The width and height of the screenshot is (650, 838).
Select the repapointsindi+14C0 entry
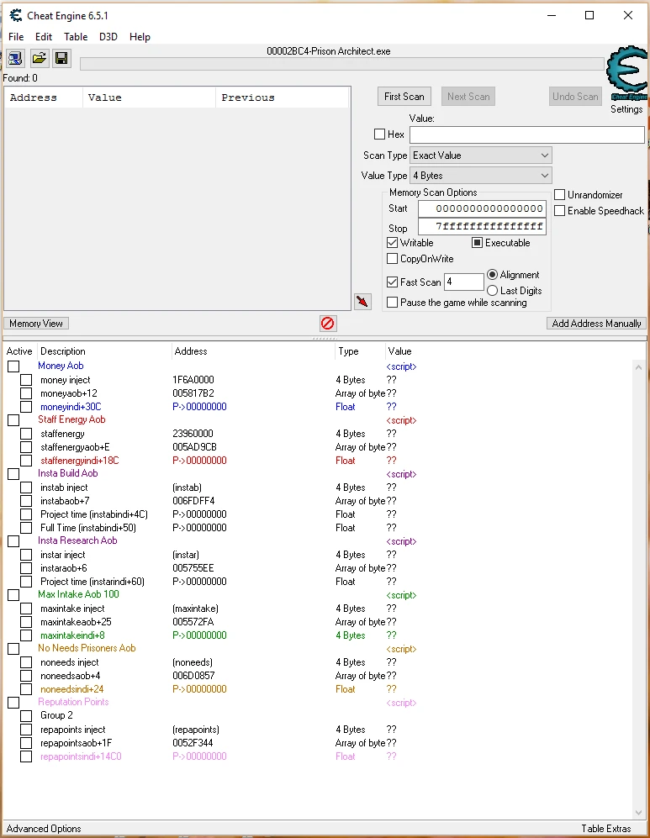(x=81, y=756)
